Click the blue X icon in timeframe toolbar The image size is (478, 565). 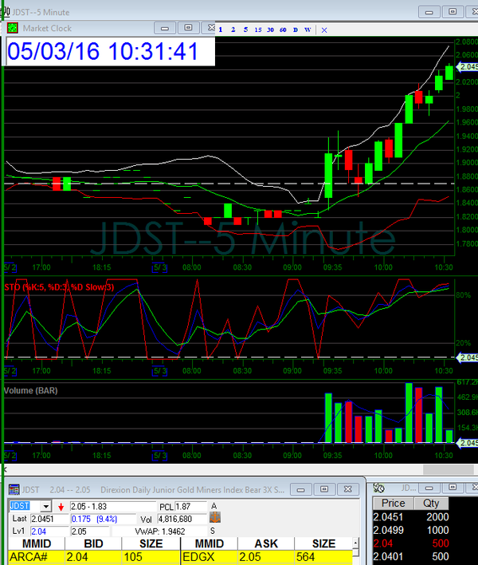pyautogui.click(x=323, y=30)
